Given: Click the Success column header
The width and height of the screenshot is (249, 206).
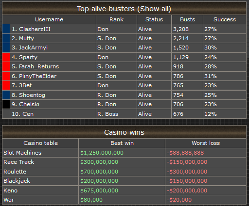Looking at the screenshot, I should click(225, 19).
